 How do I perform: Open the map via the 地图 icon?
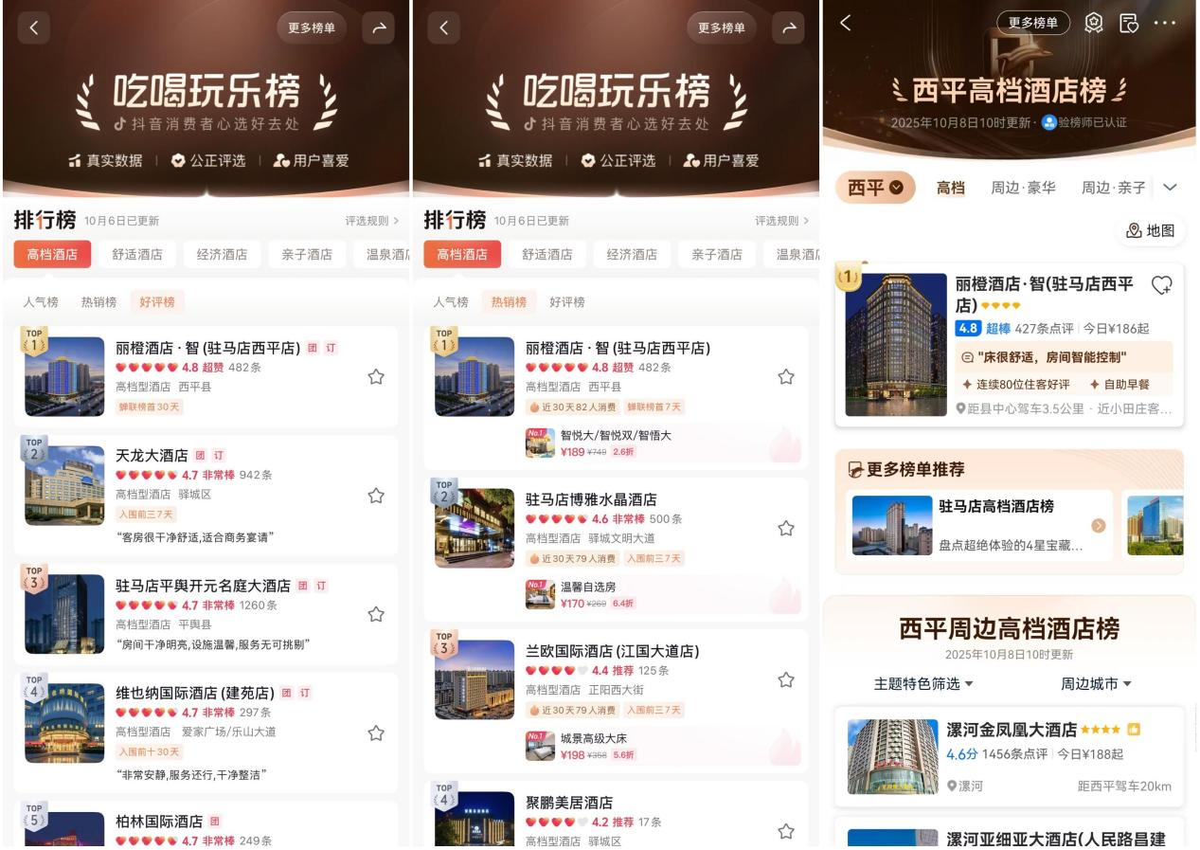point(1152,230)
